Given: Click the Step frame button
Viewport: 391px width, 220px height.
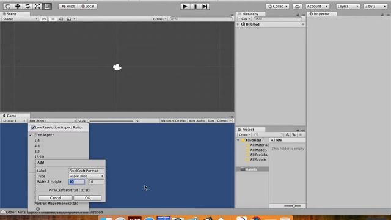Looking at the screenshot, I should 205,6.
